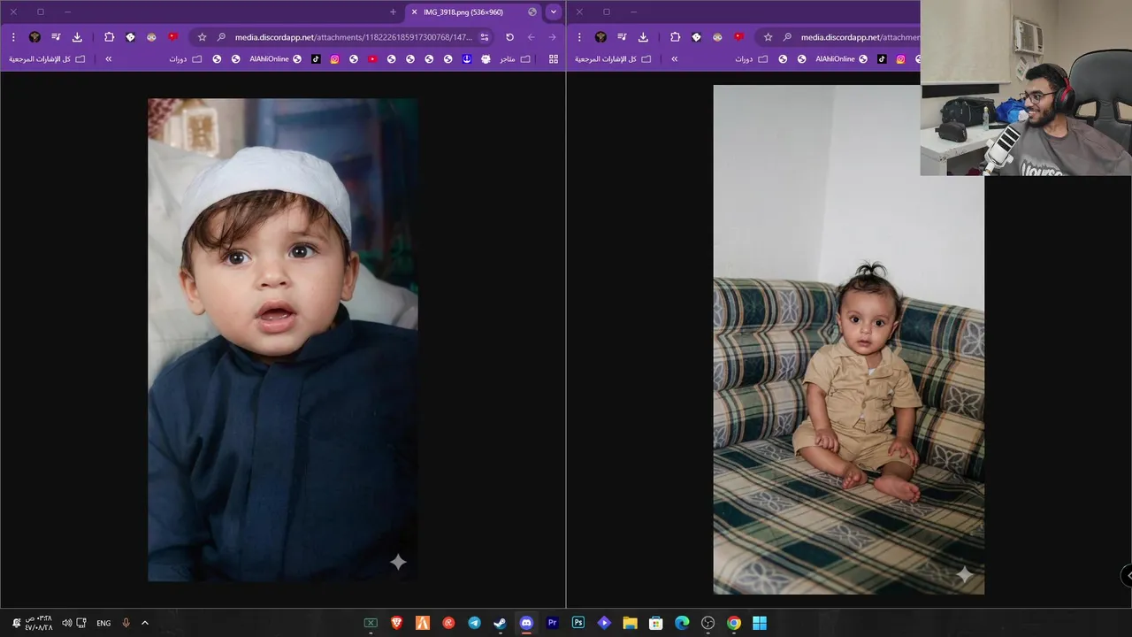
Task: Switch to Discord from the taskbar
Action: click(526, 623)
